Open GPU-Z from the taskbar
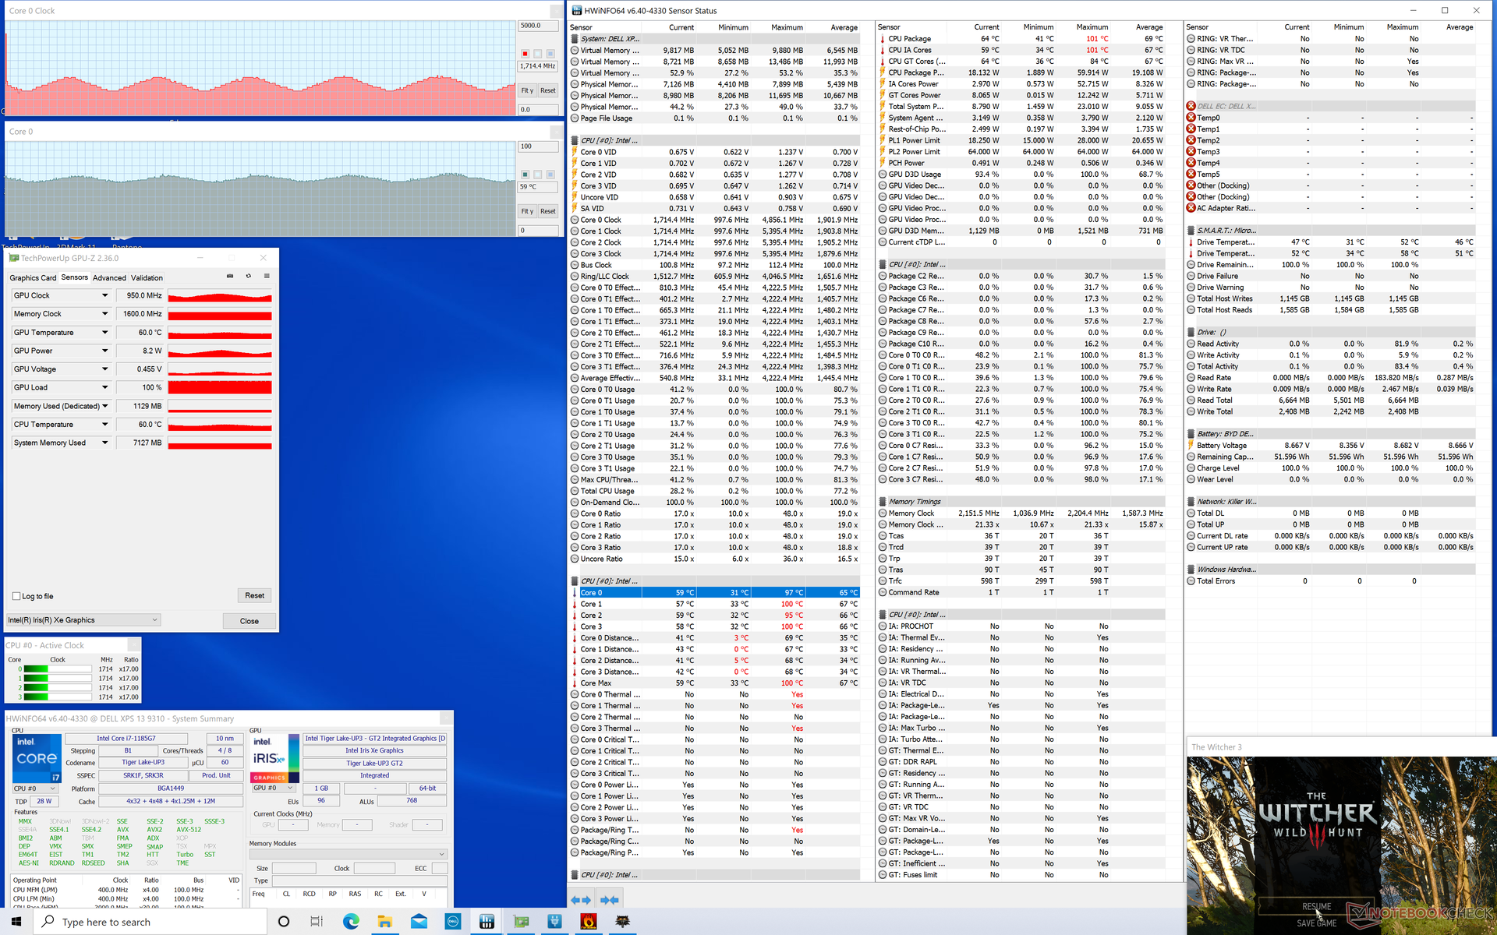Image resolution: width=1497 pixels, height=935 pixels. pyautogui.click(x=521, y=922)
